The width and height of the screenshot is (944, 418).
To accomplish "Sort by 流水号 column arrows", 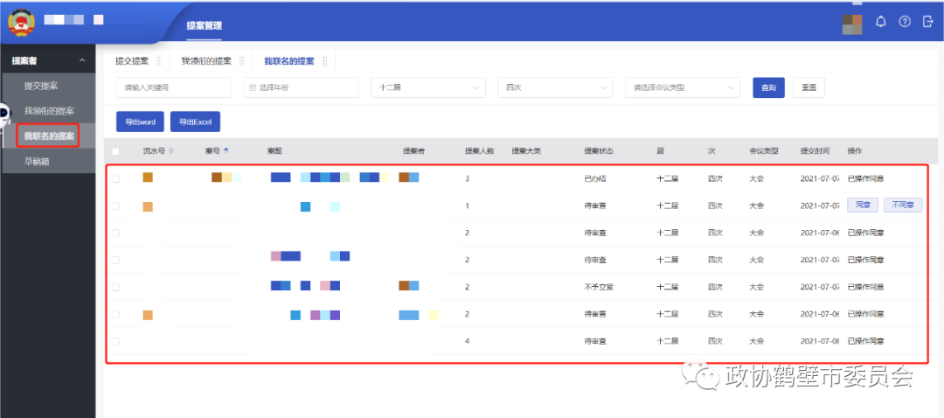I will click(x=171, y=150).
